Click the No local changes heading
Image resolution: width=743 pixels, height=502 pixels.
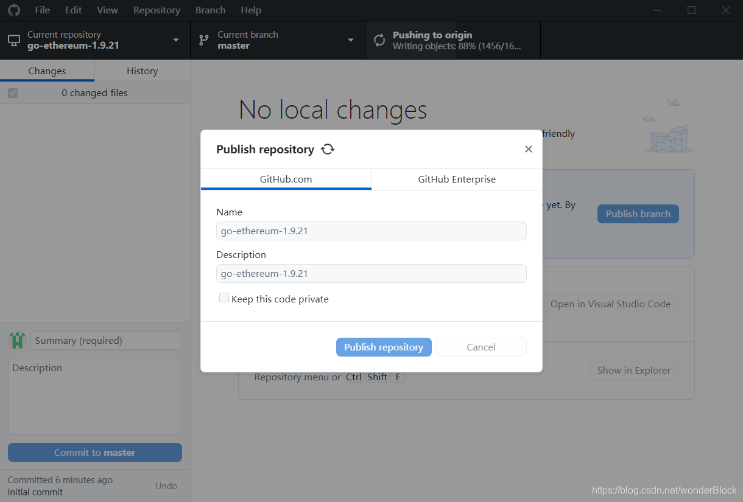tap(333, 110)
